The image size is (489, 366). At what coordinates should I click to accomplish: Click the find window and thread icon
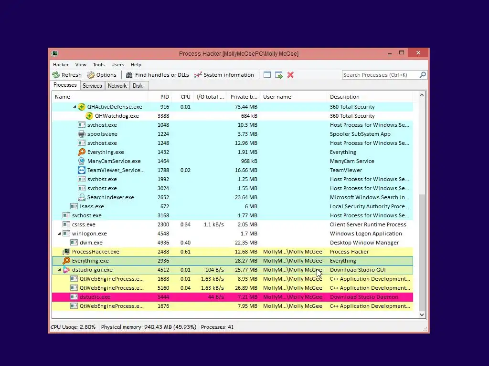tap(279, 75)
